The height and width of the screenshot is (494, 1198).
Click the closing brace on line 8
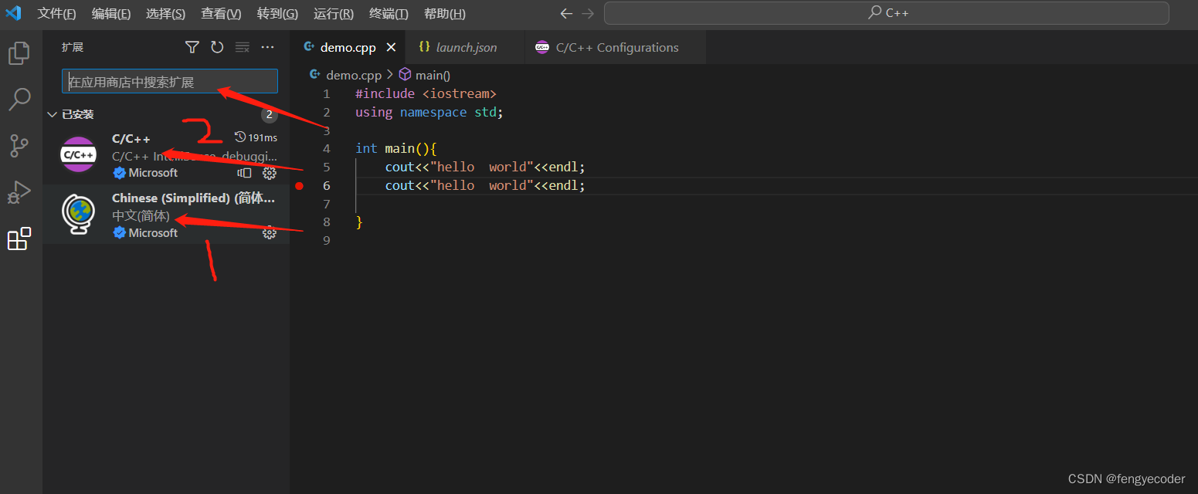359,222
